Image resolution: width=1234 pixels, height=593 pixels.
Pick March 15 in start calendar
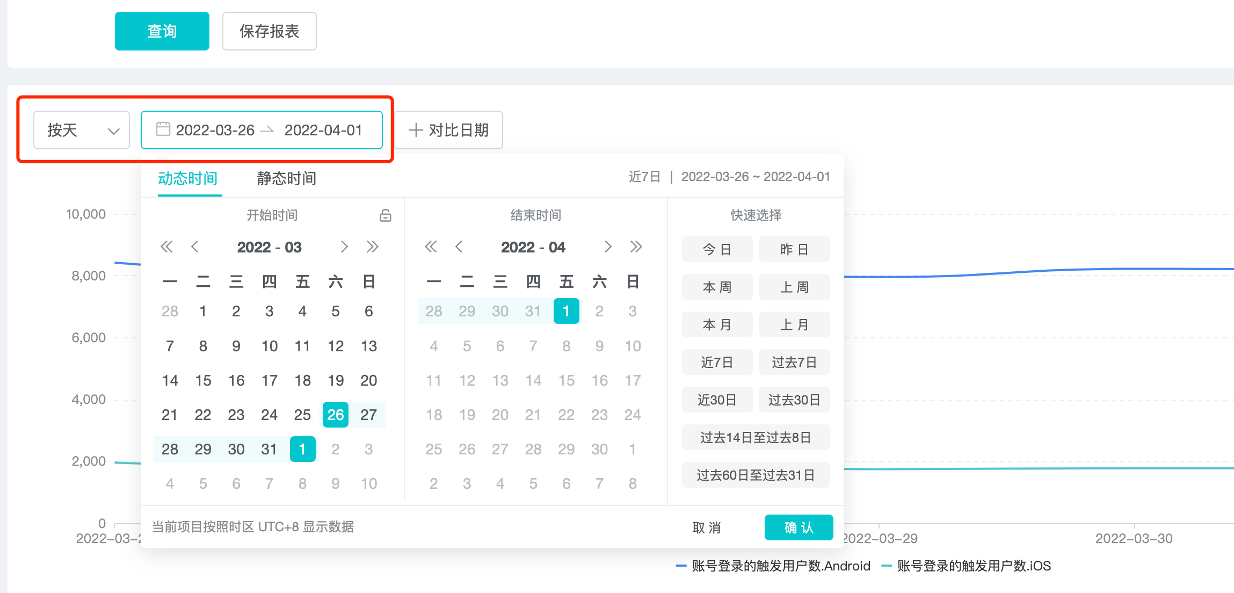[203, 380]
